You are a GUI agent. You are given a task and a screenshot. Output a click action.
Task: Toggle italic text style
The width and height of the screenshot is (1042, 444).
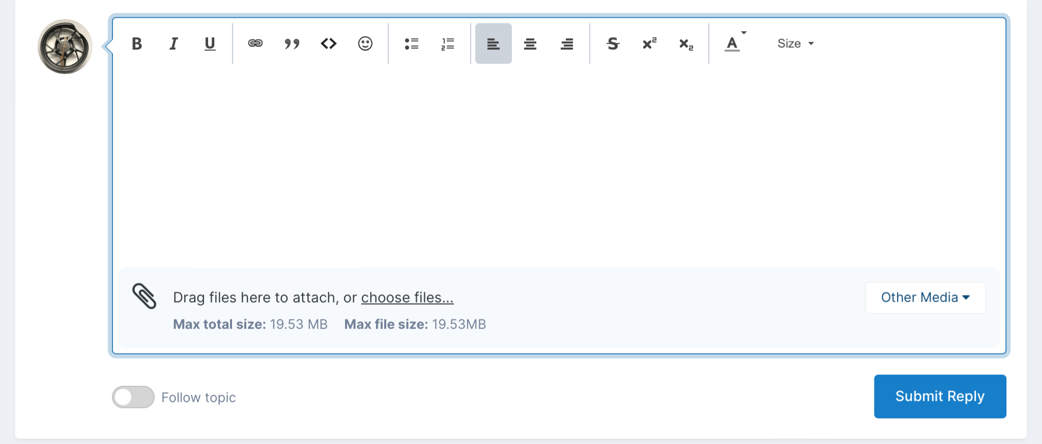[173, 44]
